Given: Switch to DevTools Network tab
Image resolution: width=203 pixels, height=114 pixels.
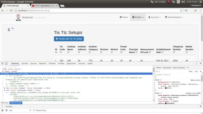Looking at the screenshot, I should pos(43,63).
